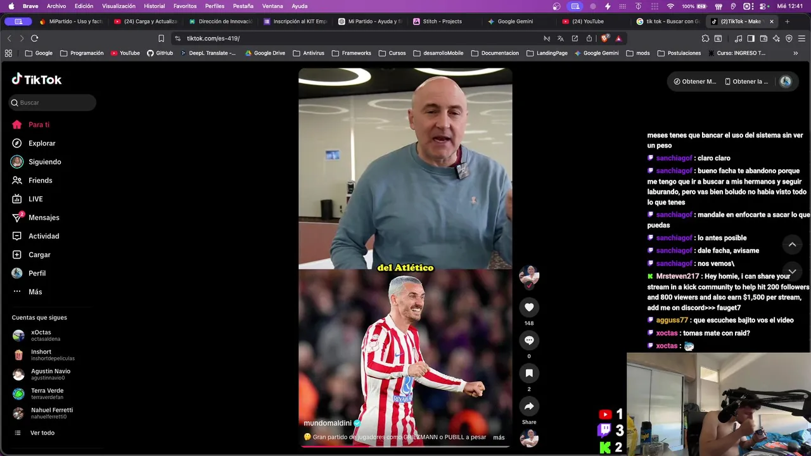Open Explorar in TikTok sidebar
This screenshot has width=811, height=456.
coord(42,143)
